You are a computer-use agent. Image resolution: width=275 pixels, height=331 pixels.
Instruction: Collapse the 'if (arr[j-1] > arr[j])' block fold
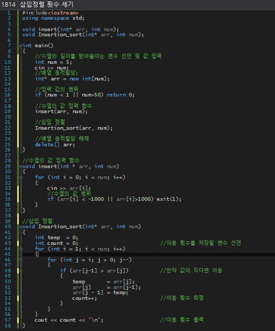21,271
